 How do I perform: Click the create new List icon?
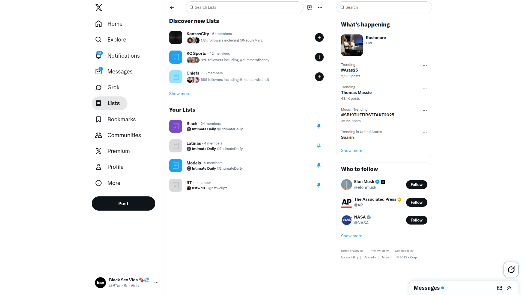pos(309,7)
